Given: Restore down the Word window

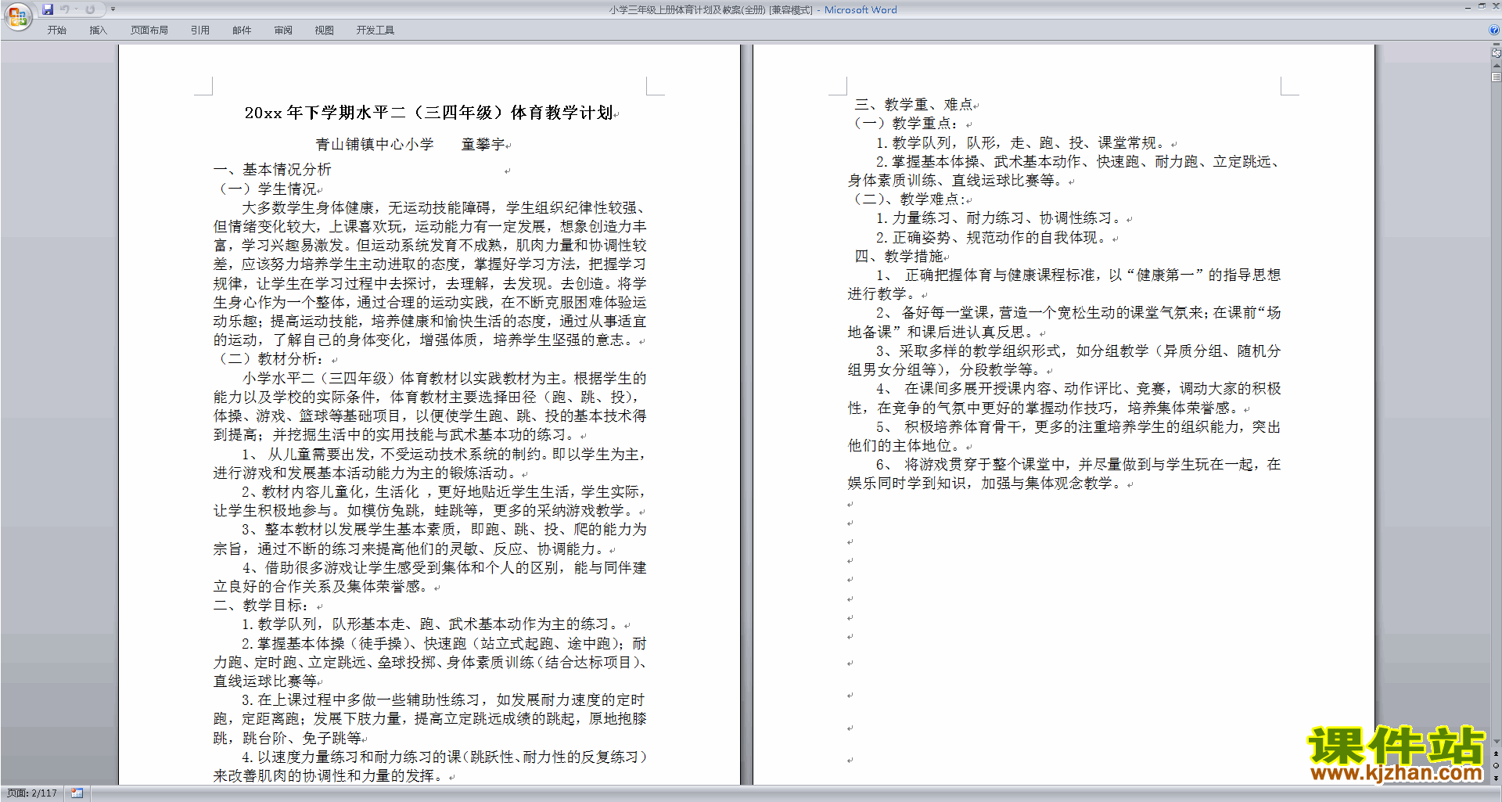Looking at the screenshot, I should coord(1482,6).
